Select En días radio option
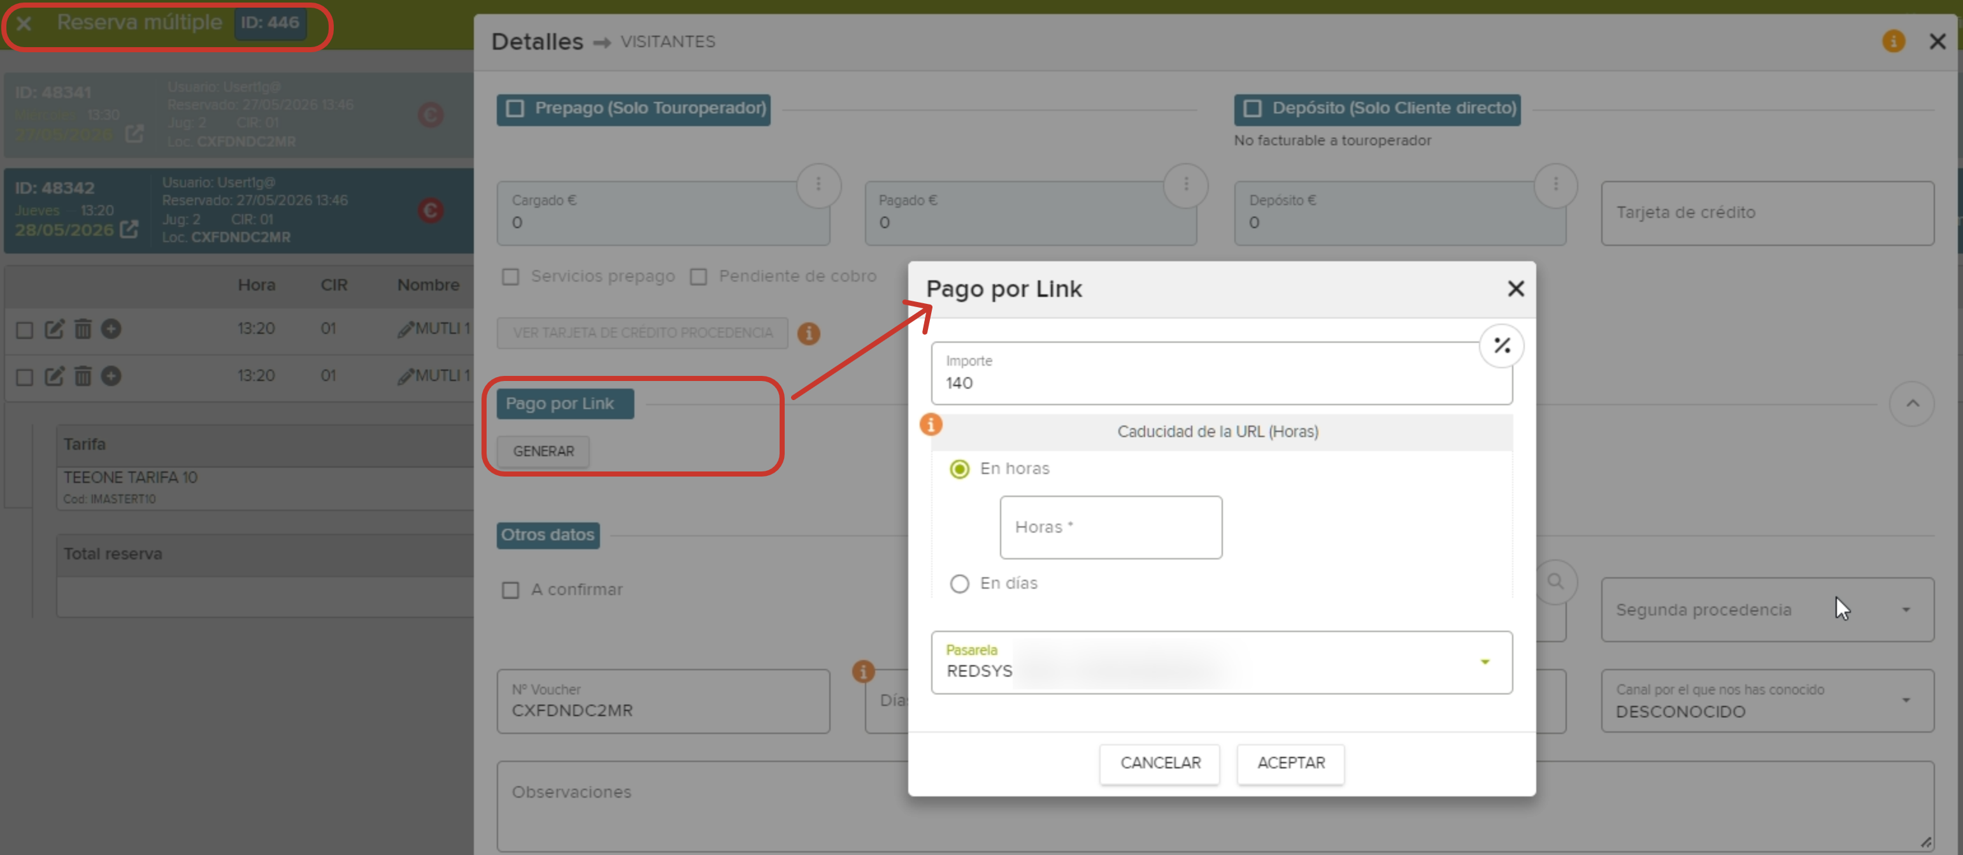The image size is (1963, 855). (959, 584)
